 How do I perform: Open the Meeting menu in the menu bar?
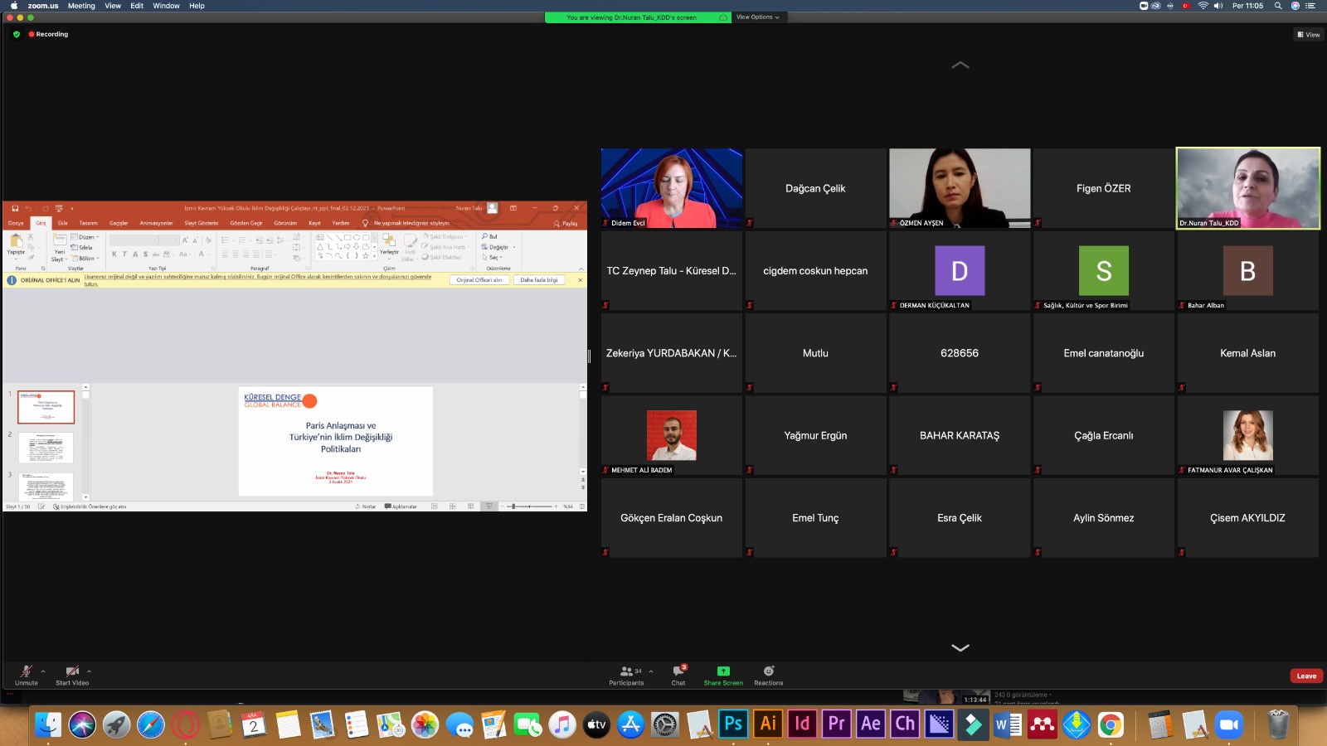[x=81, y=6]
